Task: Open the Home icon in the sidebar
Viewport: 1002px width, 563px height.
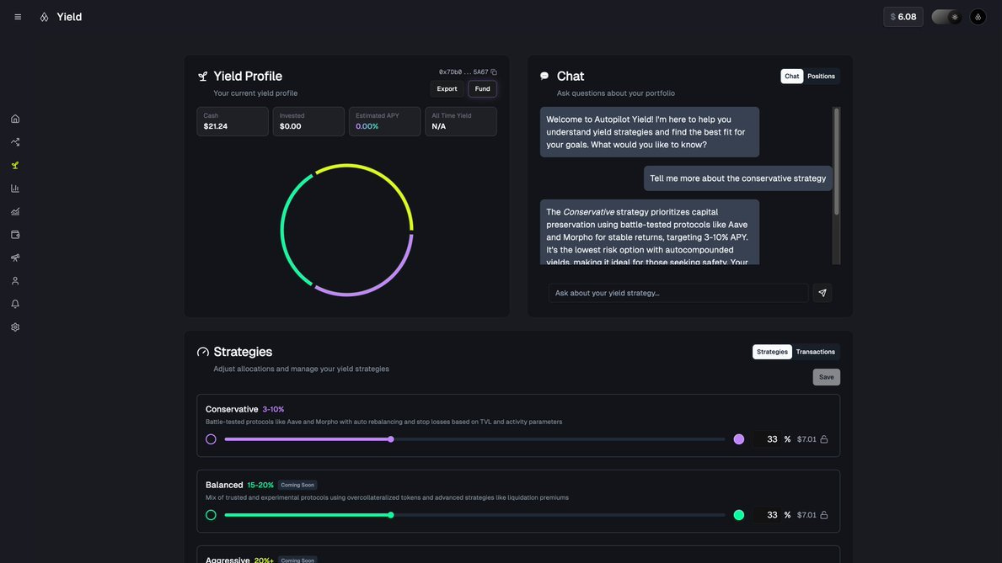Action: [15, 119]
